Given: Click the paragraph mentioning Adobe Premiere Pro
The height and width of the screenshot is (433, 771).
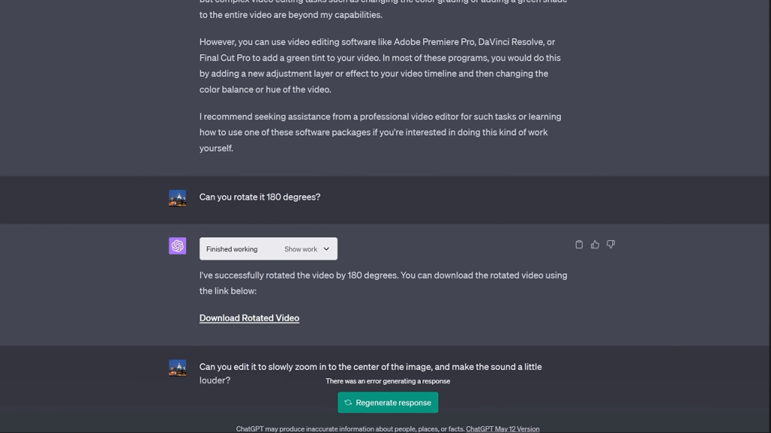Looking at the screenshot, I should tap(382, 66).
